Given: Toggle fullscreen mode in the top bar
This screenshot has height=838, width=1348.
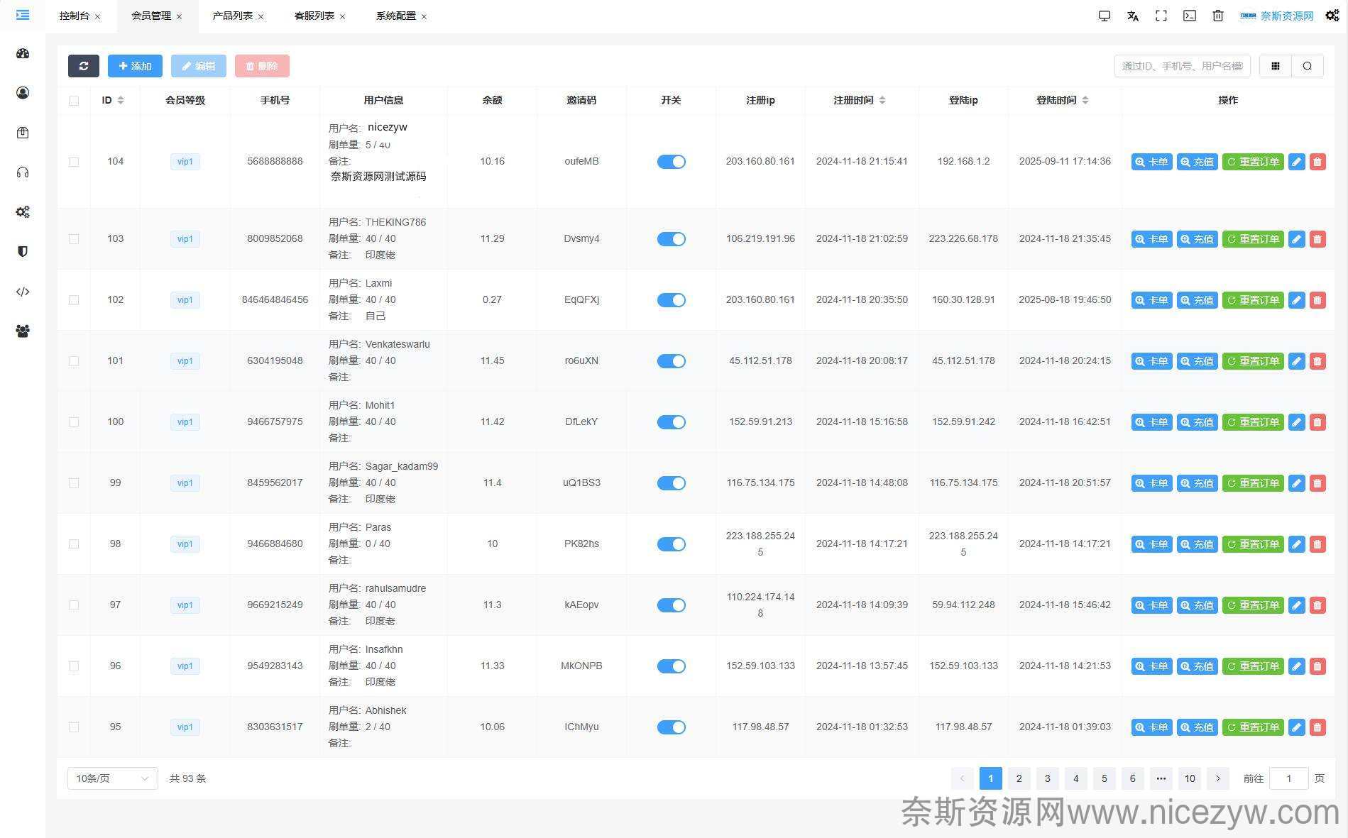Looking at the screenshot, I should (x=1161, y=16).
